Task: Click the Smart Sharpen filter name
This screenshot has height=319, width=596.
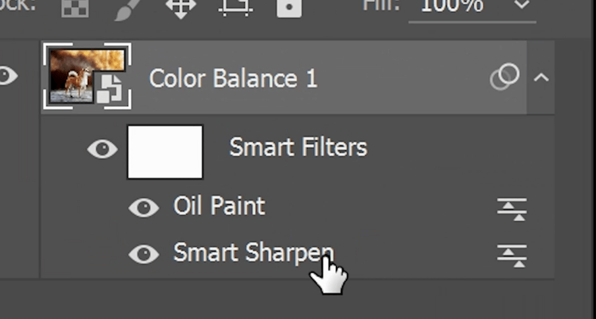Action: (x=254, y=253)
